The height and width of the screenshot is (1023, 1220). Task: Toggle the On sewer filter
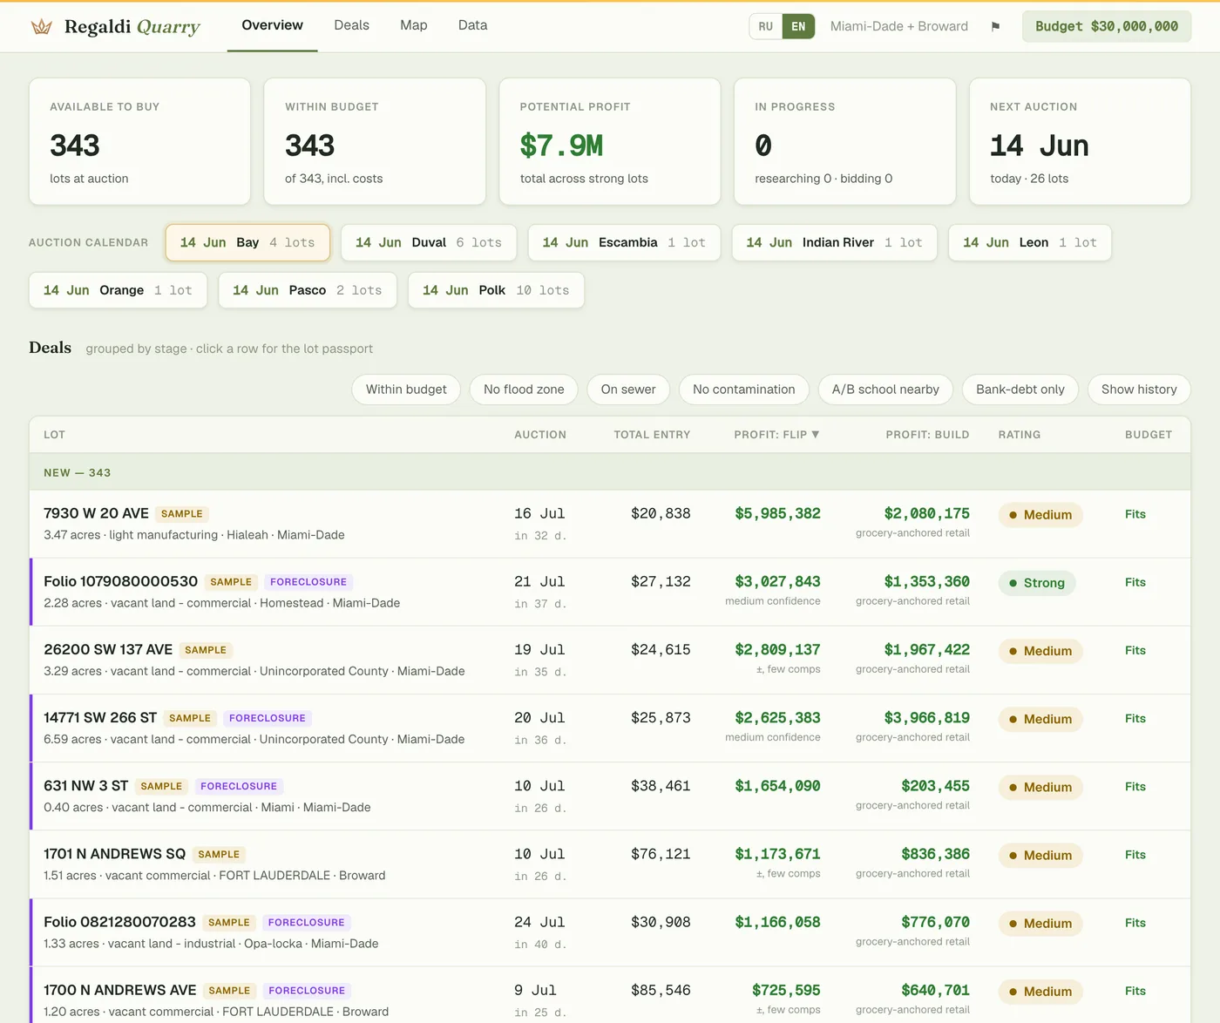(x=628, y=390)
